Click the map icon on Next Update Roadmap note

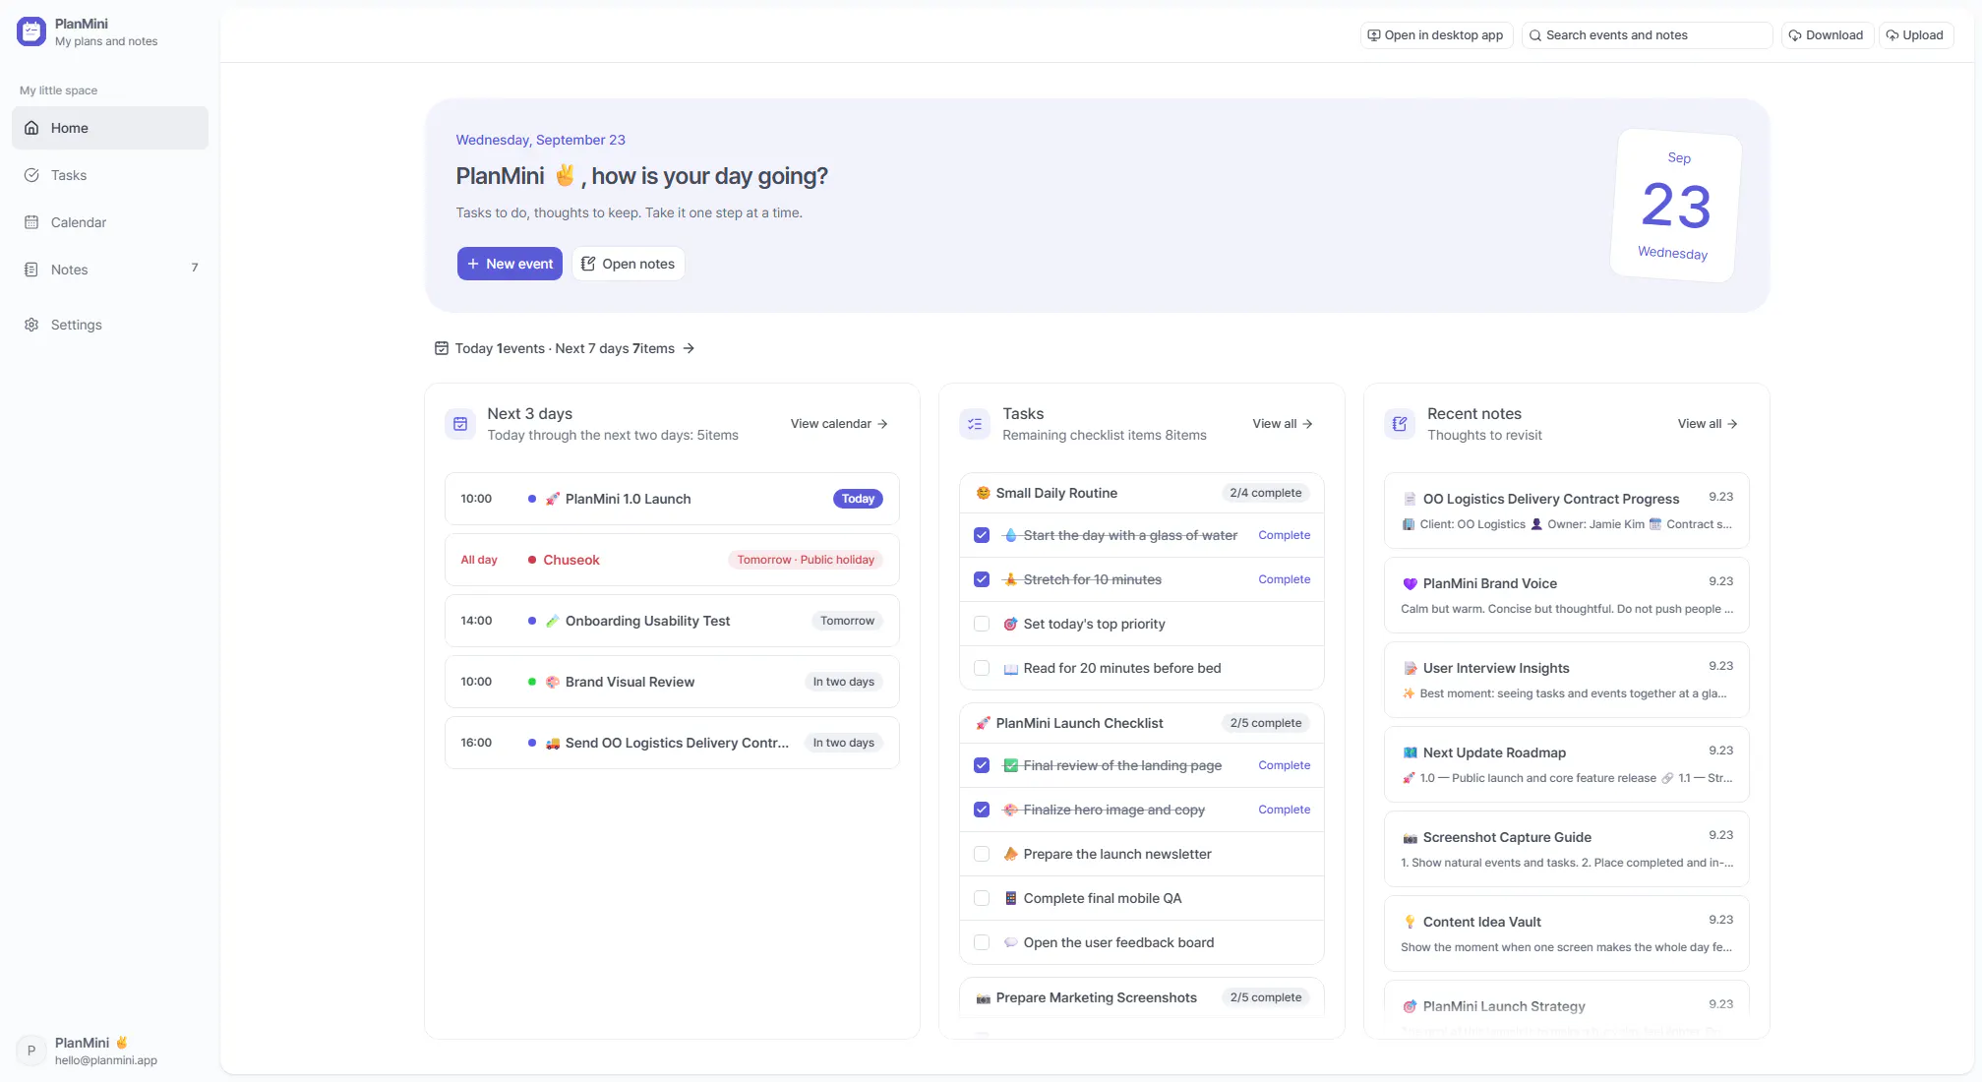tap(1410, 752)
